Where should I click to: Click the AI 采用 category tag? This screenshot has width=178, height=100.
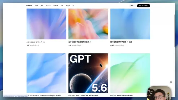pyautogui.click(x=112, y=45)
